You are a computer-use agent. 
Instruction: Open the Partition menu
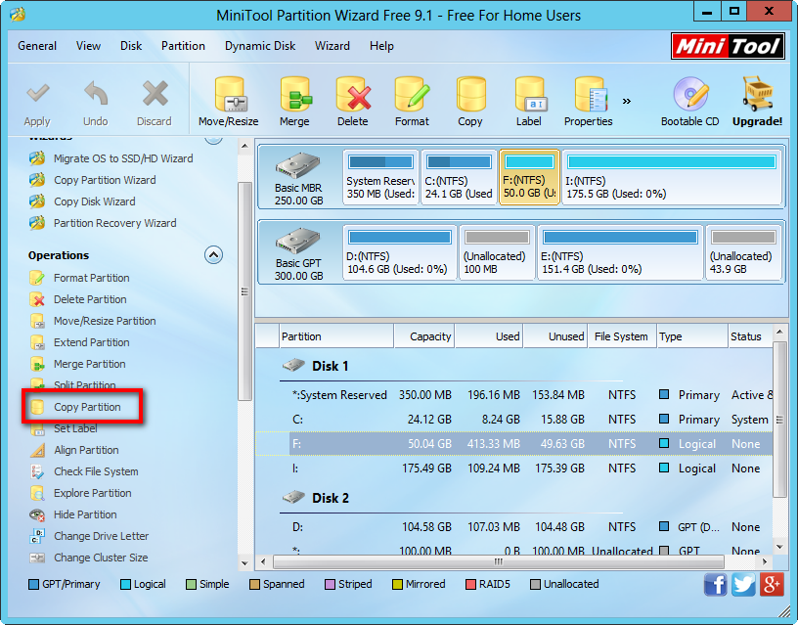click(x=183, y=46)
